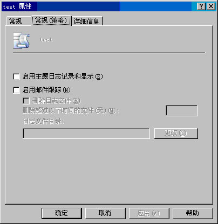This screenshot has width=218, height=224.
Task: Click the question mark help icon in title bar
Action: (x=201, y=6)
